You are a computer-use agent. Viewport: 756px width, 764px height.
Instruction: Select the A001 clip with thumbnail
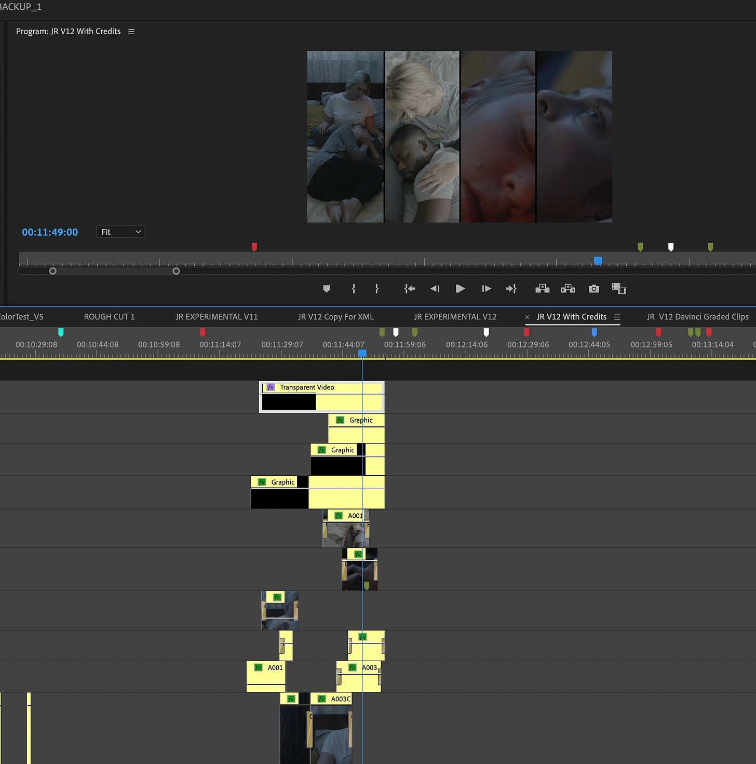point(346,528)
